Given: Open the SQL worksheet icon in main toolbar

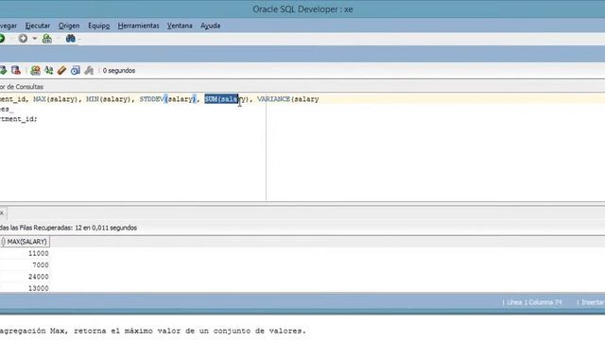Looking at the screenshot, I should (x=47, y=38).
